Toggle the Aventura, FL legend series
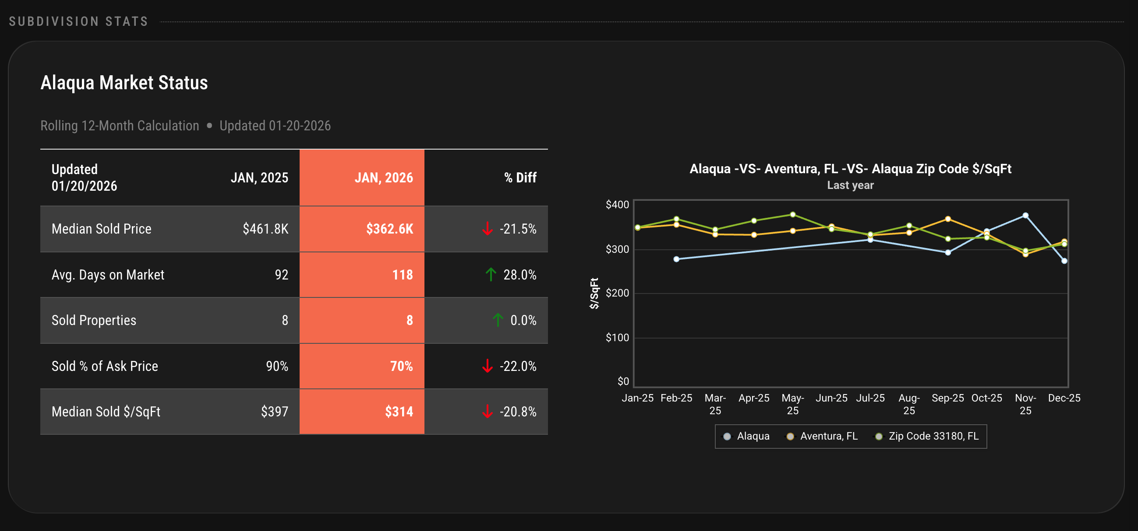 (x=822, y=436)
